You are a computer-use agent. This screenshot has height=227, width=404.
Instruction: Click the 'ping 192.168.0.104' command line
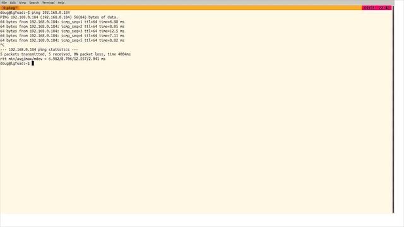pos(35,13)
